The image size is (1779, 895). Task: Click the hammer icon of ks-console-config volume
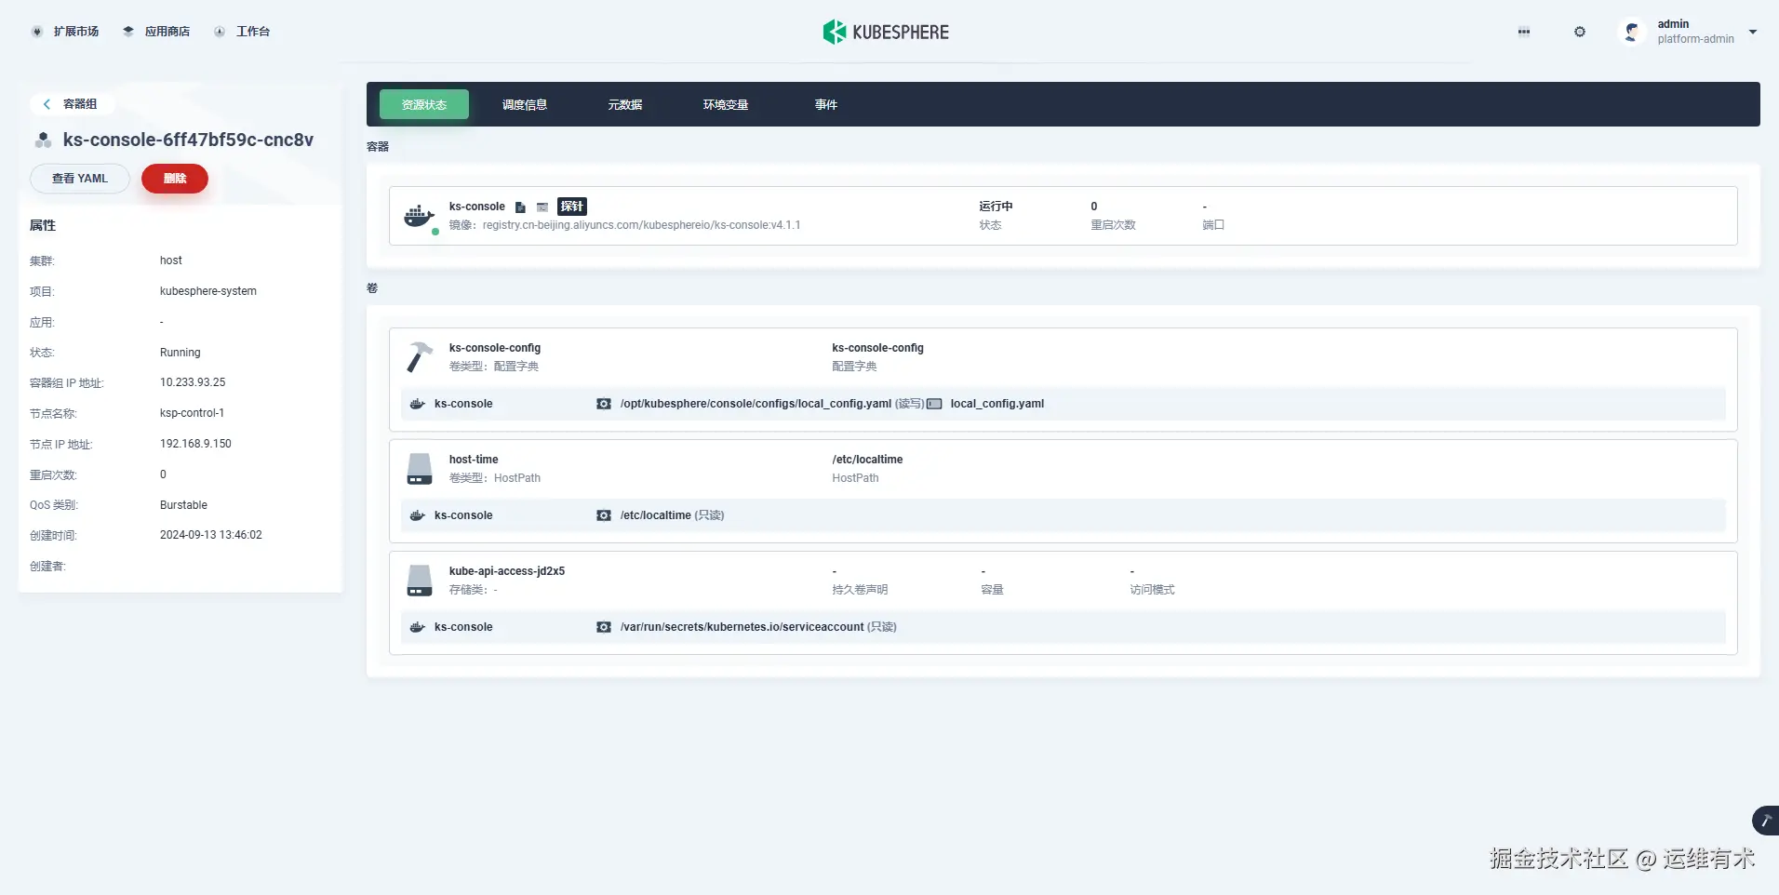point(420,357)
